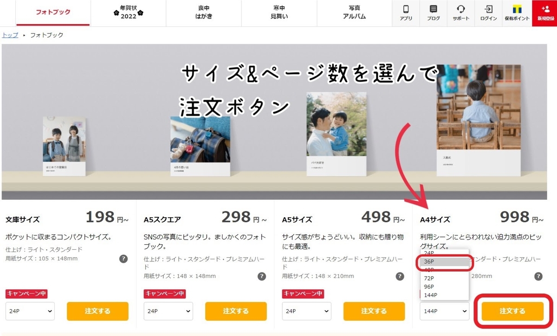Viewport: 557px width, 336px height.
Task: Click 注文する for A5スクエア
Action: pyautogui.click(x=236, y=311)
